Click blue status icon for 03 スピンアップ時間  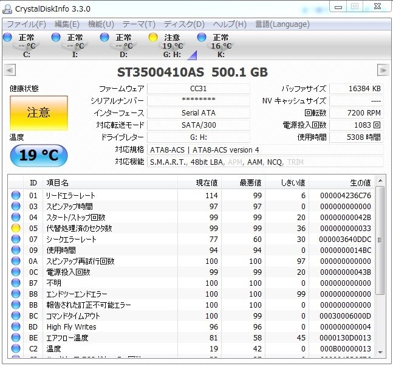coord(16,206)
